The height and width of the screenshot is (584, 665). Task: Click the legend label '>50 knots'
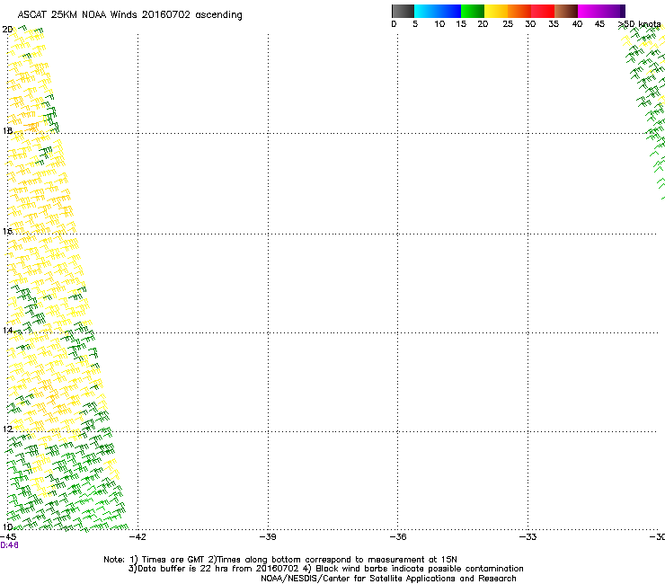click(640, 24)
